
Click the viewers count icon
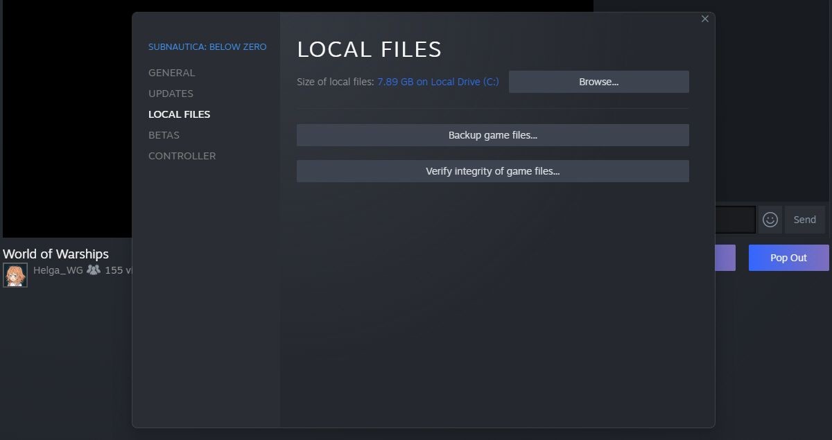tap(94, 270)
